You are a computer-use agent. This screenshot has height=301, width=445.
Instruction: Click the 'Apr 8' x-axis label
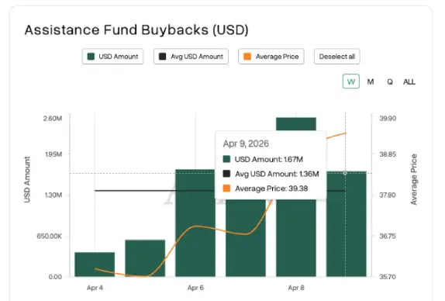point(296,288)
